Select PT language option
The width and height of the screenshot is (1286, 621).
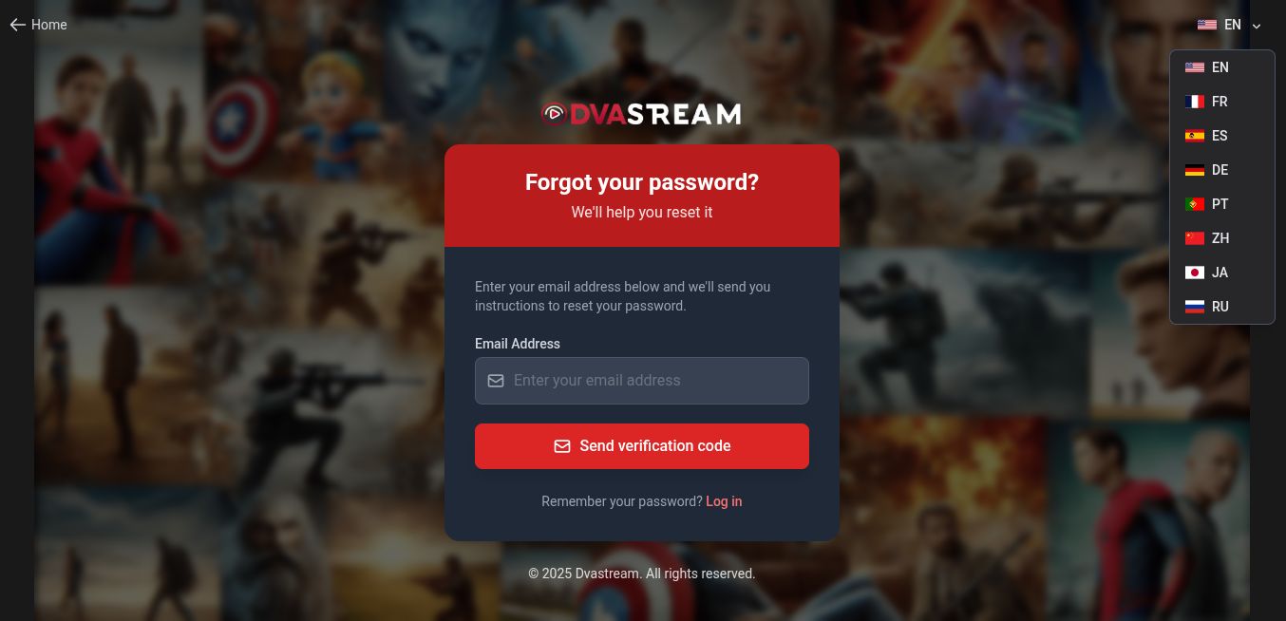click(1222, 204)
